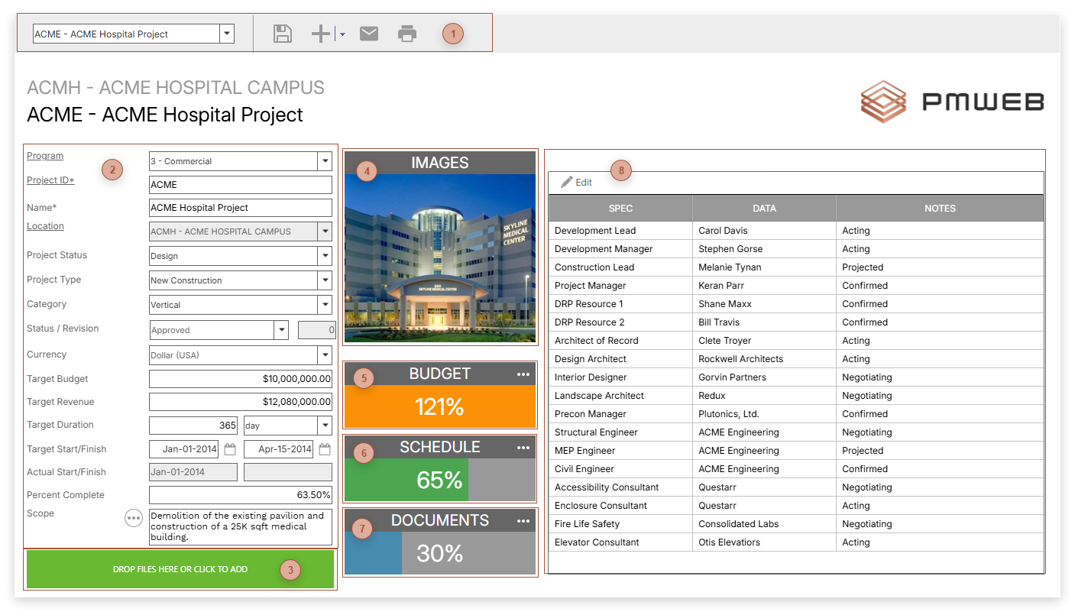1075x615 pixels.
Task: Click the ellipsis icon next to Scope
Action: (x=134, y=518)
